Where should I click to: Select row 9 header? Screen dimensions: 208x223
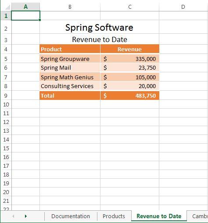coord(6,96)
